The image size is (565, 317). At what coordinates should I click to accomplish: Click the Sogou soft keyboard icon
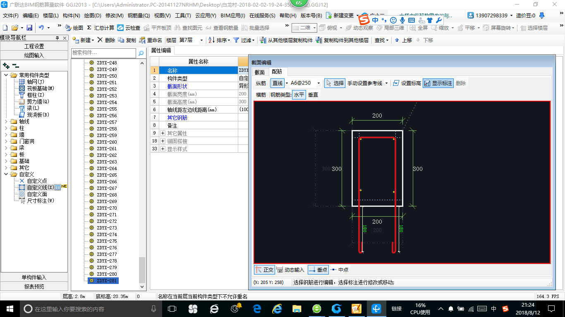tap(412, 20)
